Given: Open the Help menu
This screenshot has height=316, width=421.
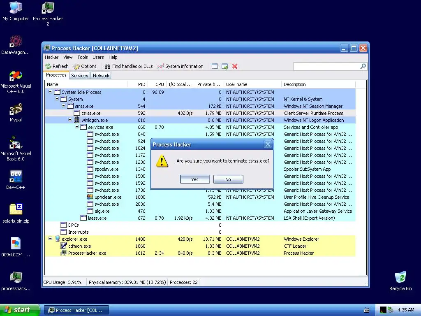Looking at the screenshot, I should tap(113, 57).
